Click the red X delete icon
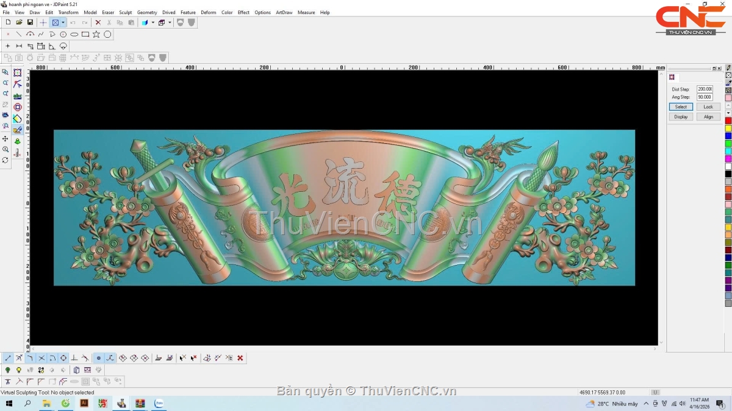Viewport: 732px width, 411px height. tap(98, 23)
